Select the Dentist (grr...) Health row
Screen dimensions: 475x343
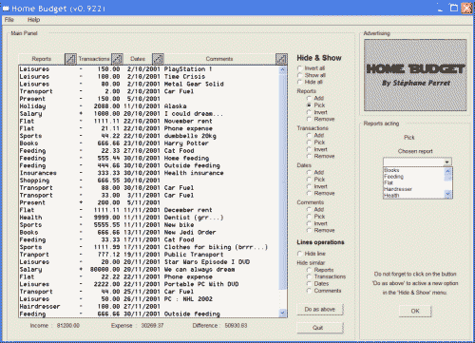pyautogui.click(x=149, y=218)
